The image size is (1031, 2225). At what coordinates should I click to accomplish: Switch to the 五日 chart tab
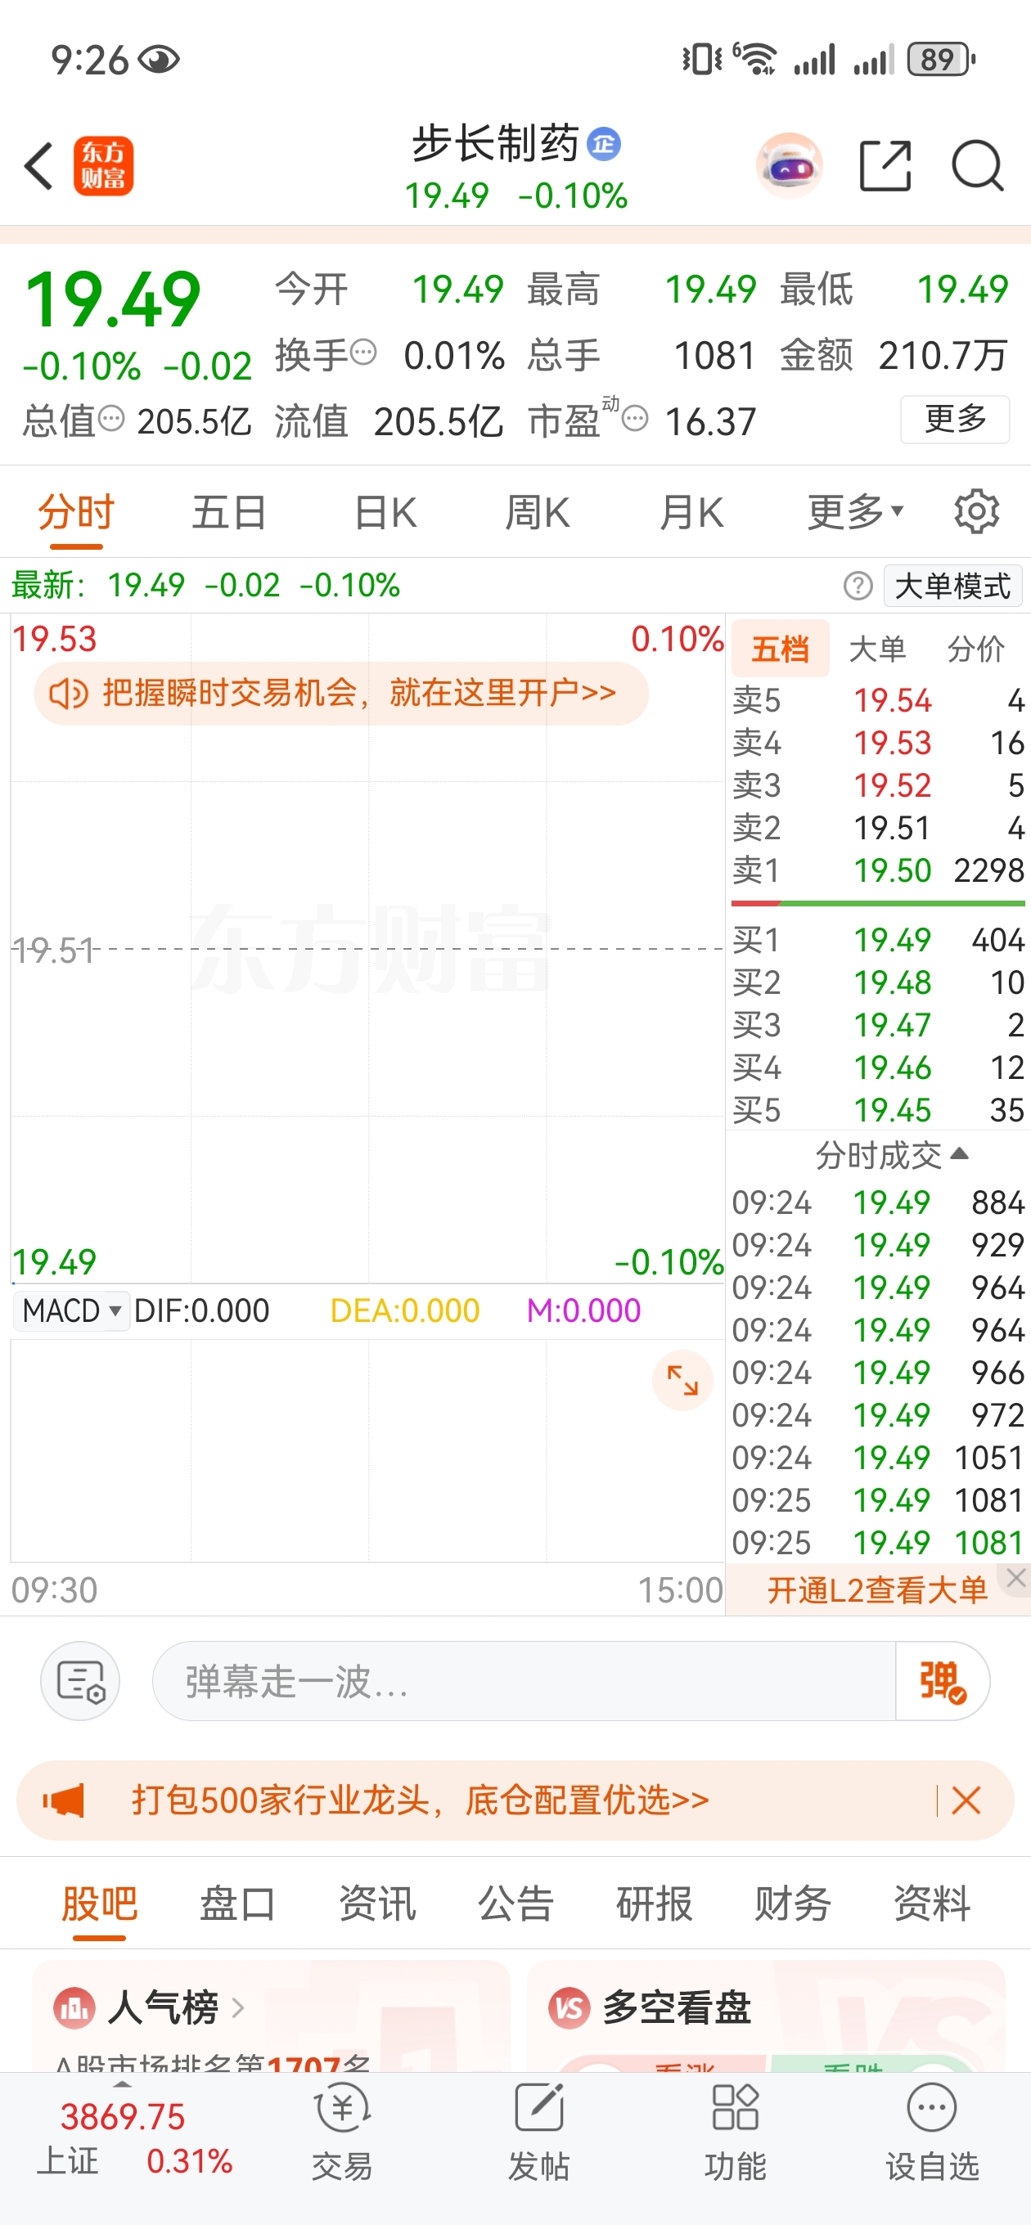229,512
